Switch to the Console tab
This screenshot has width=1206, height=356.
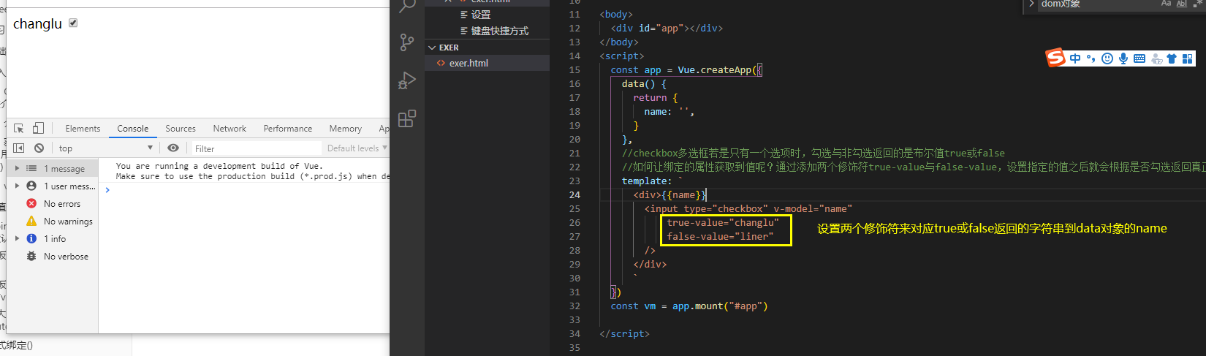[x=132, y=129]
